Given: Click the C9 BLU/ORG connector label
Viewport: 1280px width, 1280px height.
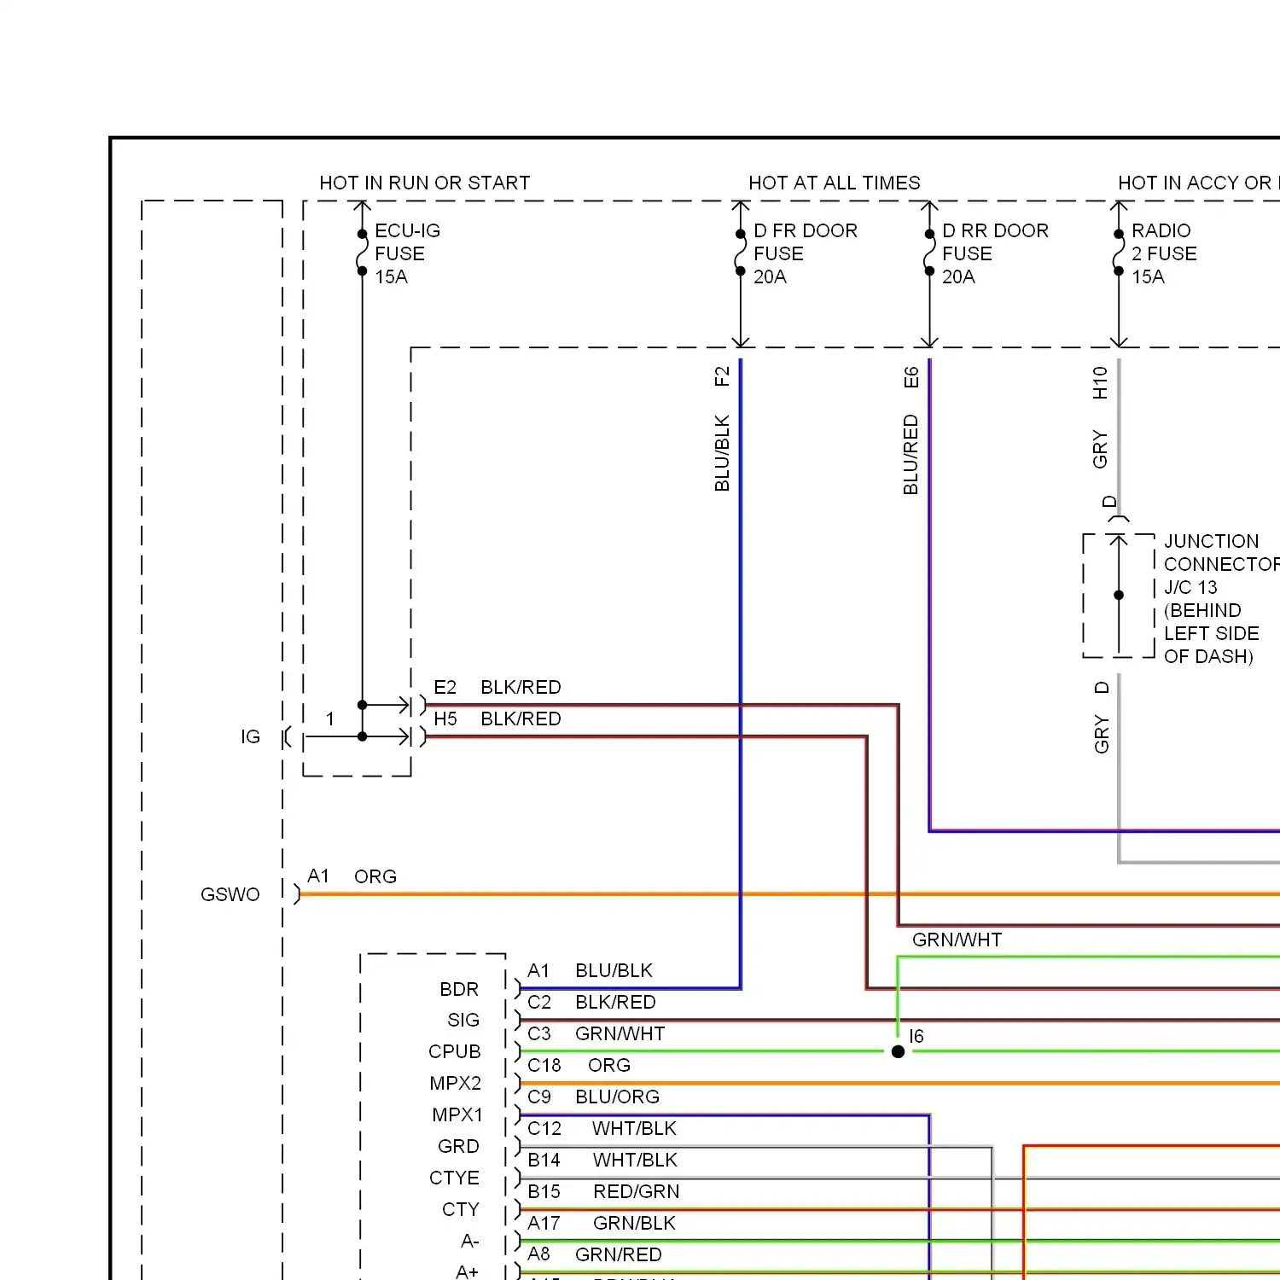Looking at the screenshot, I should coord(593,1097).
